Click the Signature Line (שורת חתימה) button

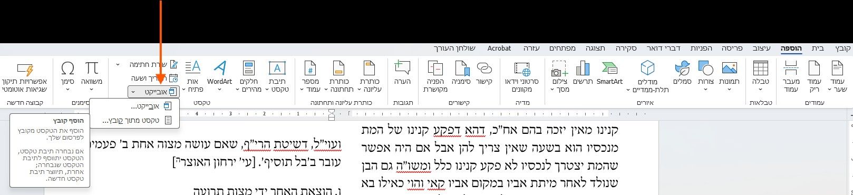[x=153, y=65]
